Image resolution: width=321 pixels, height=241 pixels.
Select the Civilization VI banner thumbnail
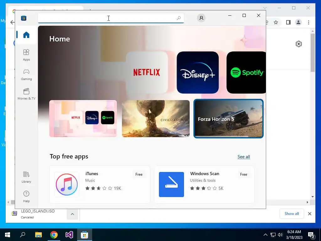(156, 118)
